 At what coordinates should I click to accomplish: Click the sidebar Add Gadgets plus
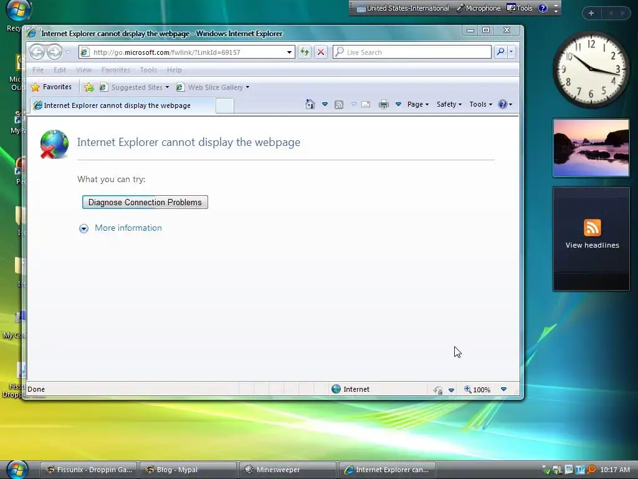(x=591, y=13)
